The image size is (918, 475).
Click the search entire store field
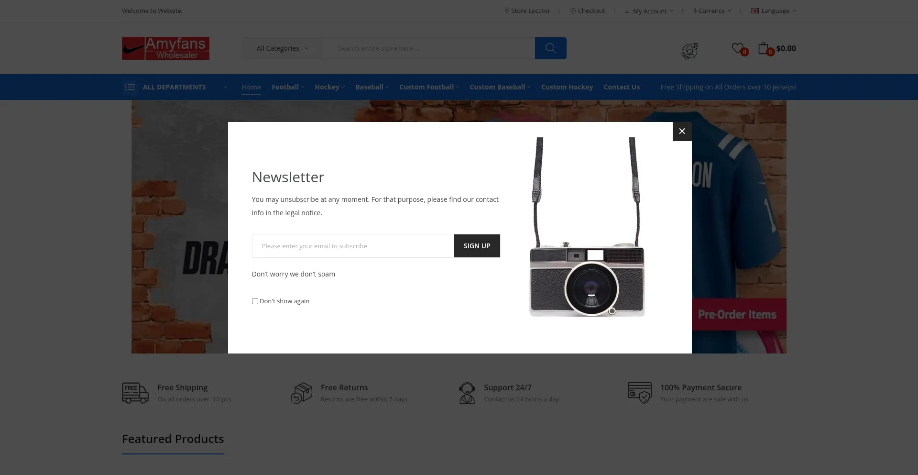[429, 48]
